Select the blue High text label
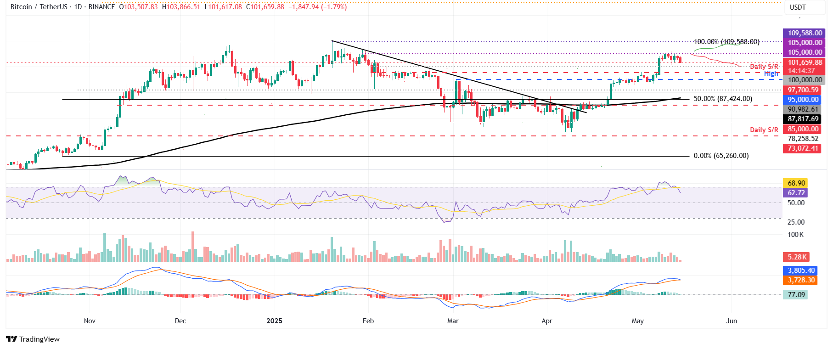The image size is (833, 349). coord(771,73)
